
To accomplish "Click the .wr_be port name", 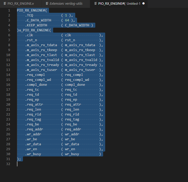I will pyautogui.click(x=31, y=139).
